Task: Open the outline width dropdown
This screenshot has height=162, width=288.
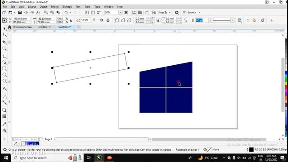Action: tap(210, 20)
